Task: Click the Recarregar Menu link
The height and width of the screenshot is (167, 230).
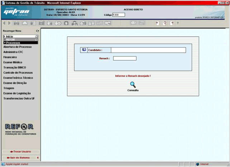Action: coord(12,31)
